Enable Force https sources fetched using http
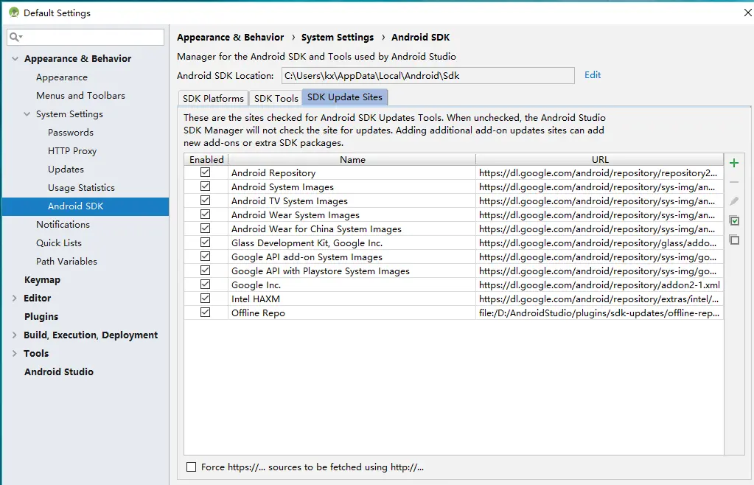Viewport: 754px width, 485px height. (192, 467)
